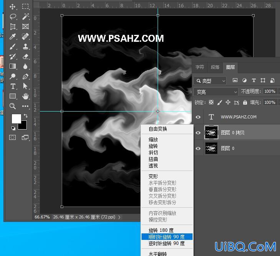This screenshot has height=256, width=280.
Task: Select the Zoom tool
Action: 13,106
